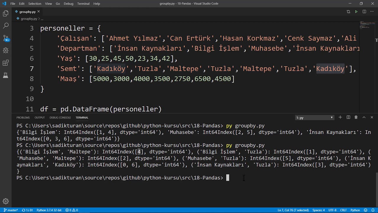
Task: Open the Test beaker view in activity bar
Action: (6, 75)
